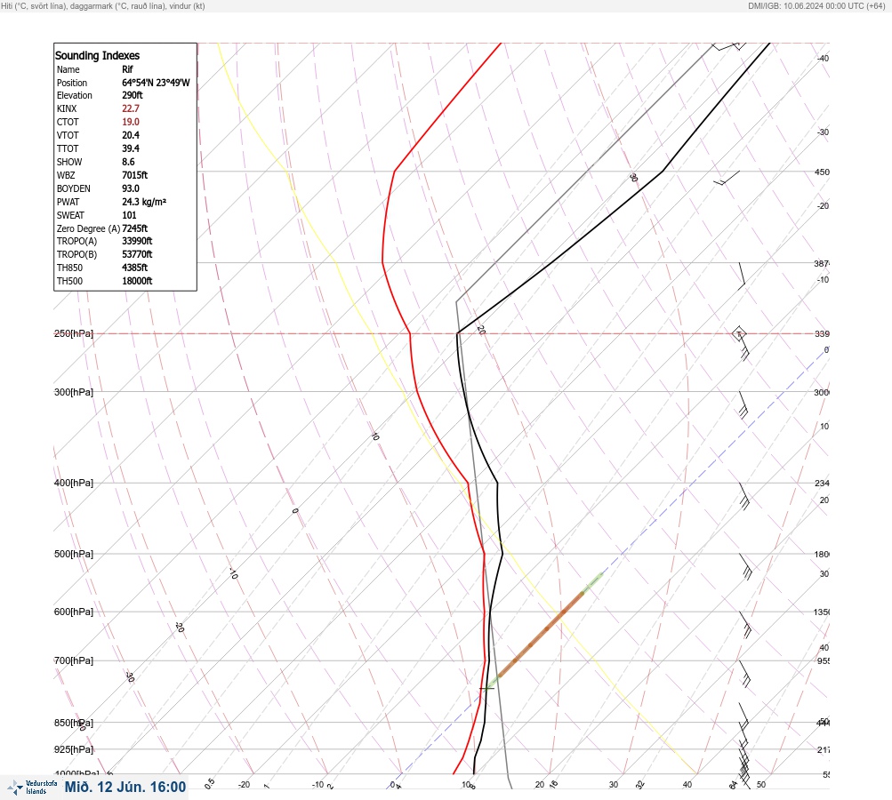Select the VTOT value 20.4
The image size is (892, 800).
coord(130,135)
